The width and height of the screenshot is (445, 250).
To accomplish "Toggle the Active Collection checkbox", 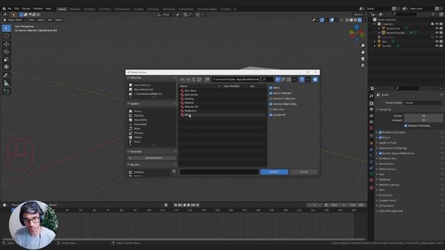I will click(x=270, y=93).
